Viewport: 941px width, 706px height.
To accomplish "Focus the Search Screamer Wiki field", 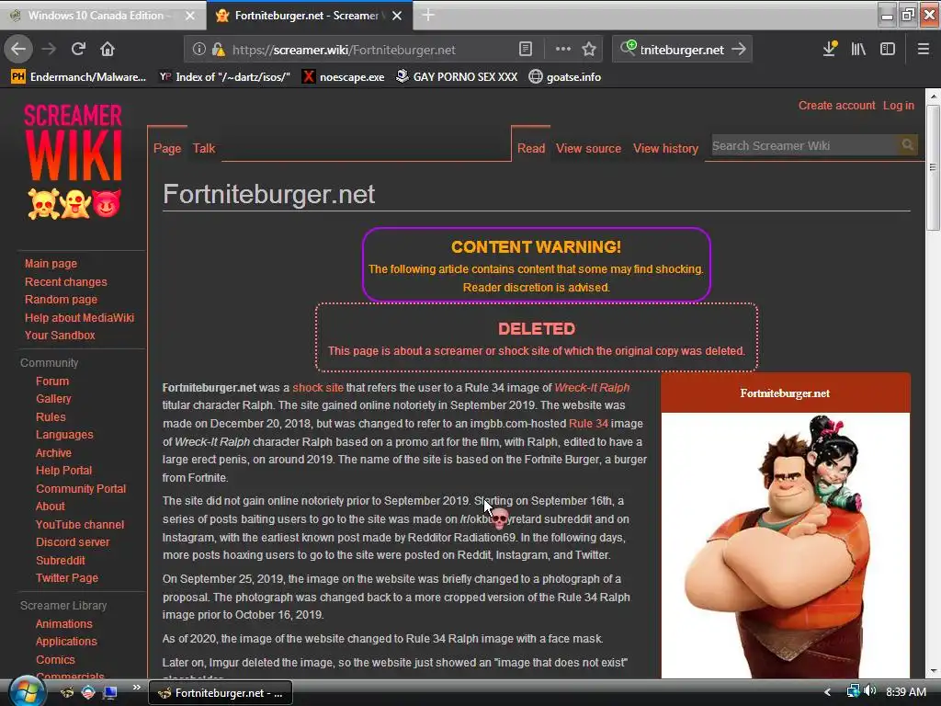I will 804,145.
